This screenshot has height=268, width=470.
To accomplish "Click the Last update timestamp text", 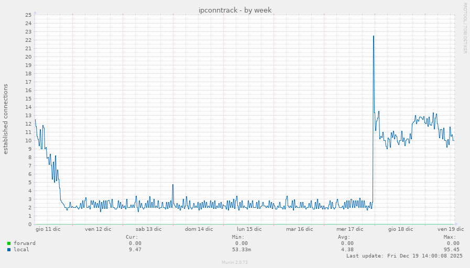I will point(404,256).
